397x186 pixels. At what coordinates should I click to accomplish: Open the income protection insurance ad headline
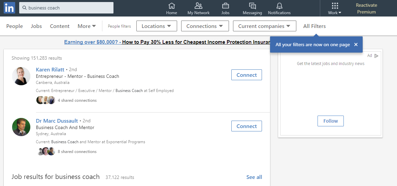196,42
